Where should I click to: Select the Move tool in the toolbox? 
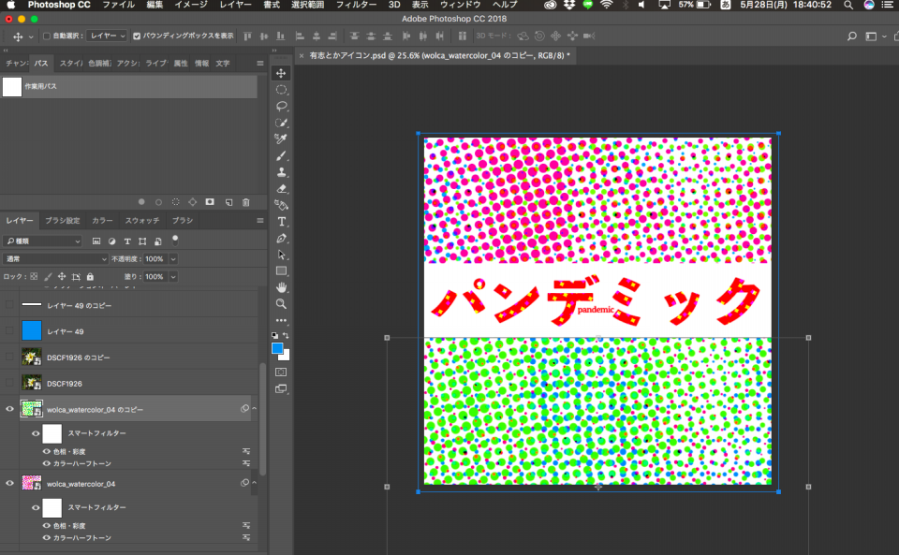(281, 73)
